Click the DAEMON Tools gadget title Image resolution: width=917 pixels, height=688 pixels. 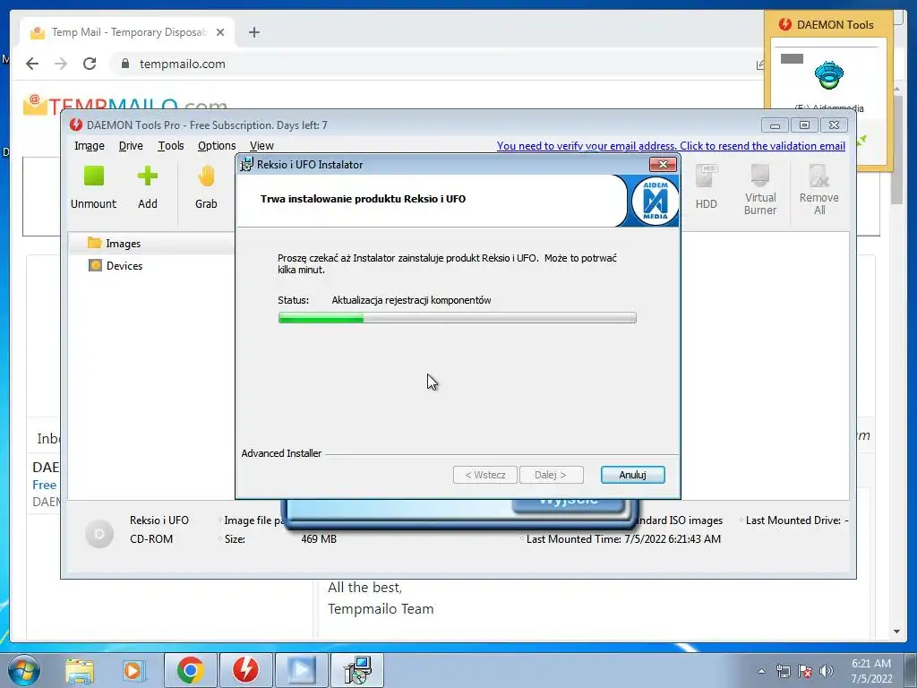pos(835,24)
